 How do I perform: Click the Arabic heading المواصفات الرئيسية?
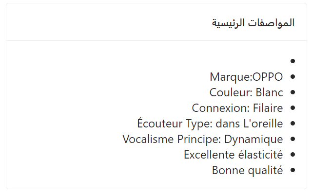(253, 23)
